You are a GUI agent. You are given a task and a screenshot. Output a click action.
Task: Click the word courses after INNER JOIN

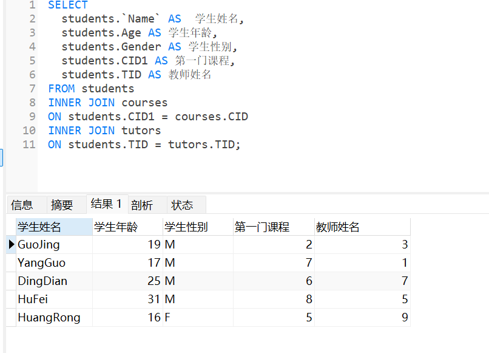[145, 103]
